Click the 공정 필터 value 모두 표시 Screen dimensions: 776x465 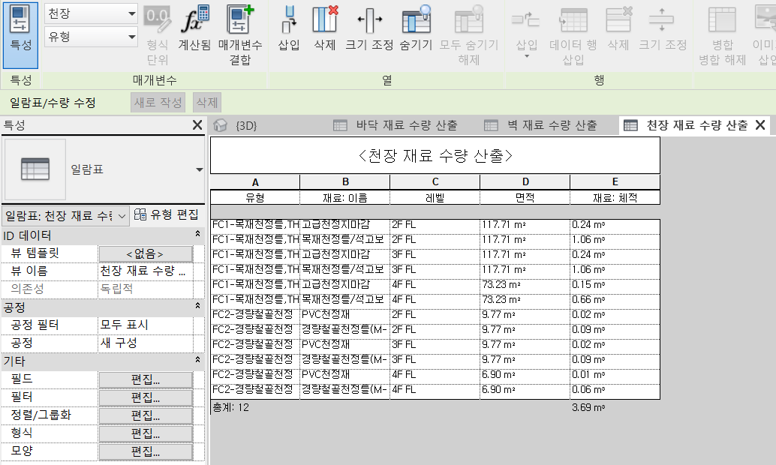coord(146,325)
